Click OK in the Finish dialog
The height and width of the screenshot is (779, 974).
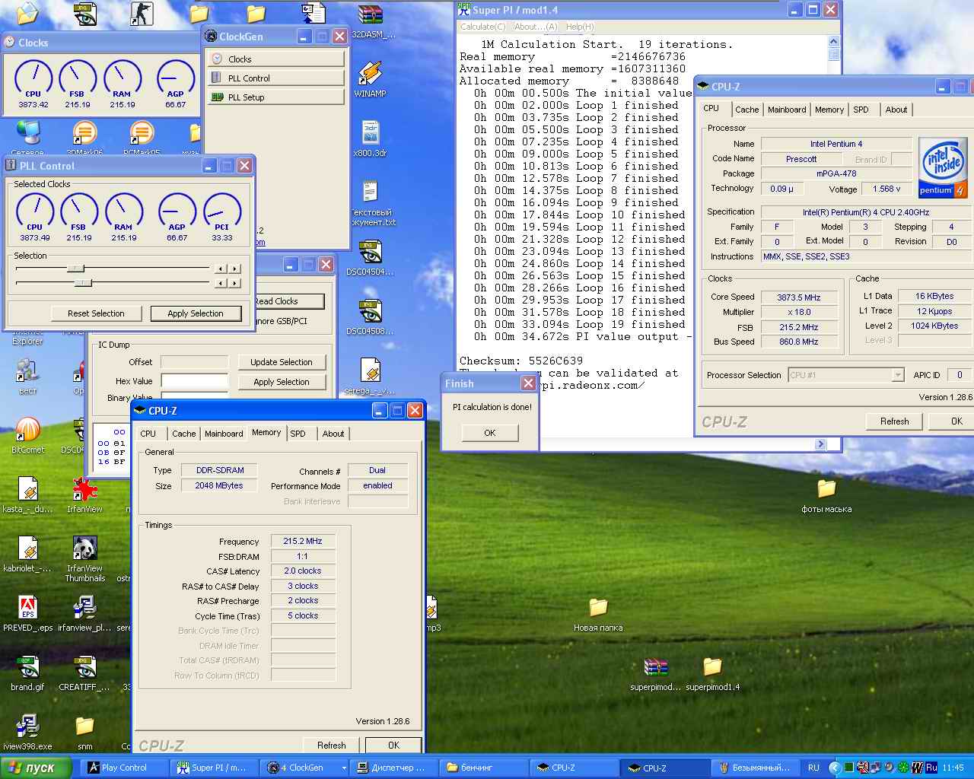click(x=490, y=433)
